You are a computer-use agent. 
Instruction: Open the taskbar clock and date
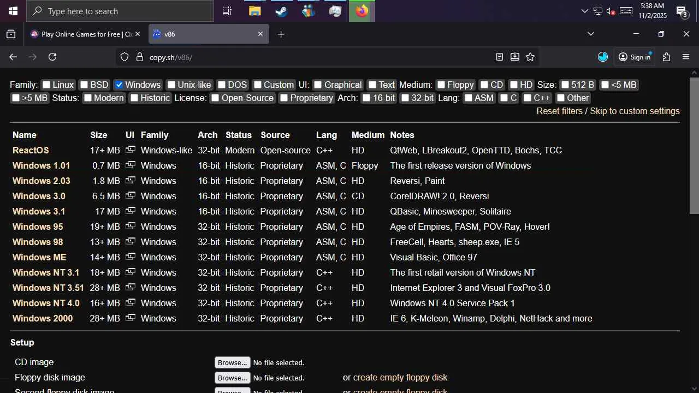652,11
